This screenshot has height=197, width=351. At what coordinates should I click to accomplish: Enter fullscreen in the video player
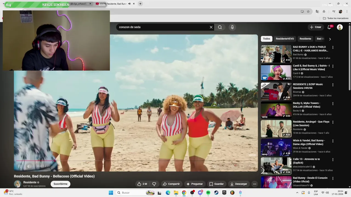(250, 166)
